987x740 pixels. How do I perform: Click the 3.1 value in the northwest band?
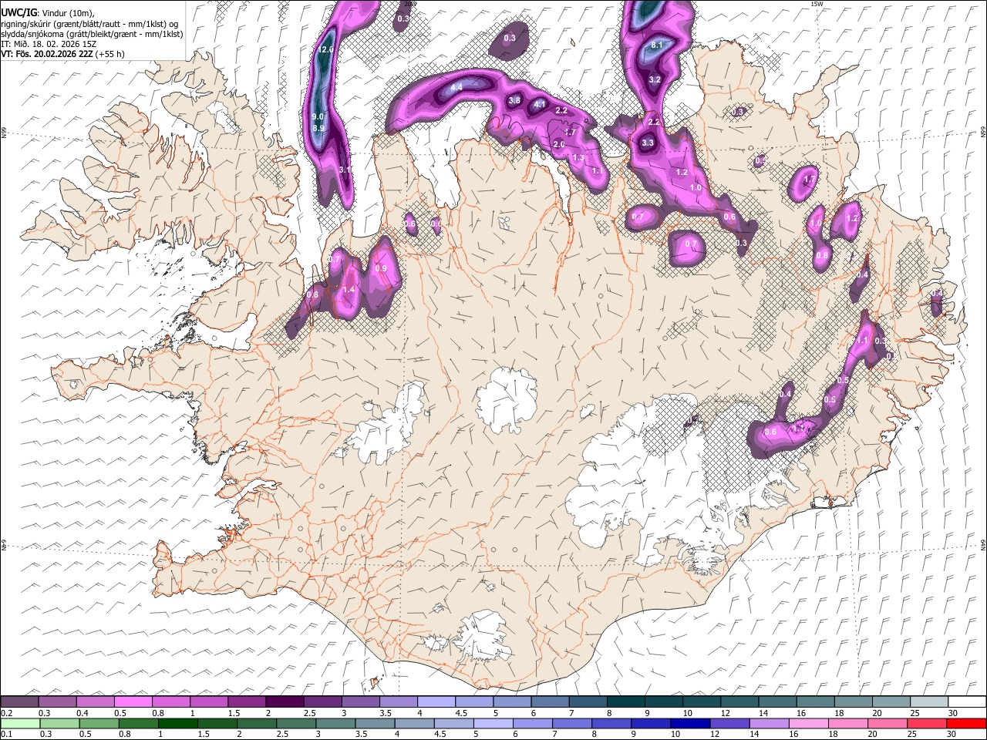click(x=345, y=170)
